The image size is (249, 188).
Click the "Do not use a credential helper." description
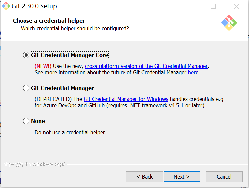pyautogui.click(x=71, y=132)
